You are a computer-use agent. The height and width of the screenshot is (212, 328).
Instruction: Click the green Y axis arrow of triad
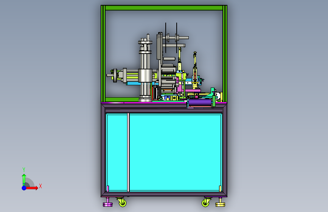point(24,180)
